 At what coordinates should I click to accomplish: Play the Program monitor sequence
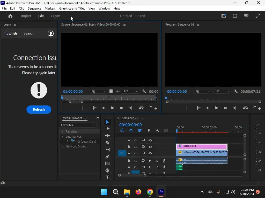click(216, 108)
